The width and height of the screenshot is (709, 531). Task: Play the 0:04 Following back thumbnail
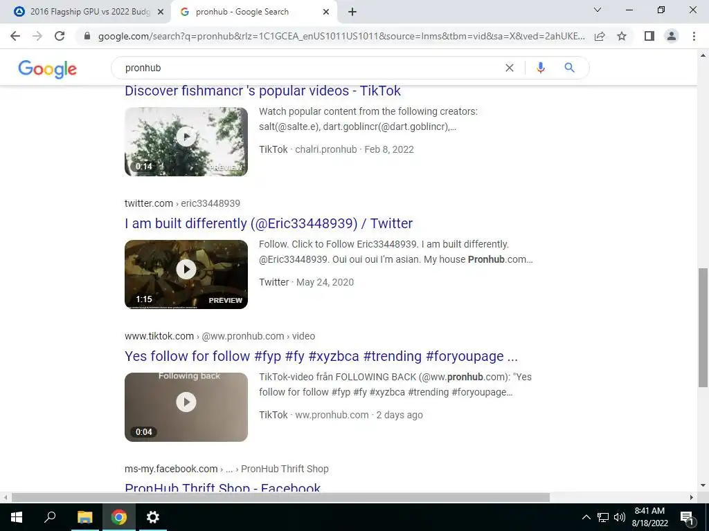tap(186, 407)
